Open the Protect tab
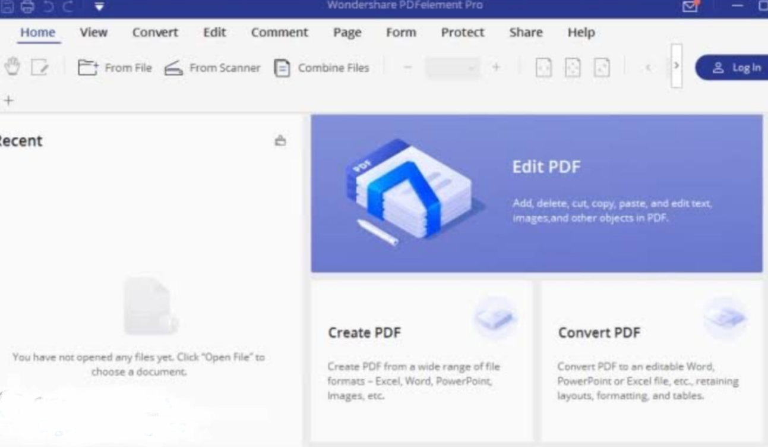 pos(463,33)
